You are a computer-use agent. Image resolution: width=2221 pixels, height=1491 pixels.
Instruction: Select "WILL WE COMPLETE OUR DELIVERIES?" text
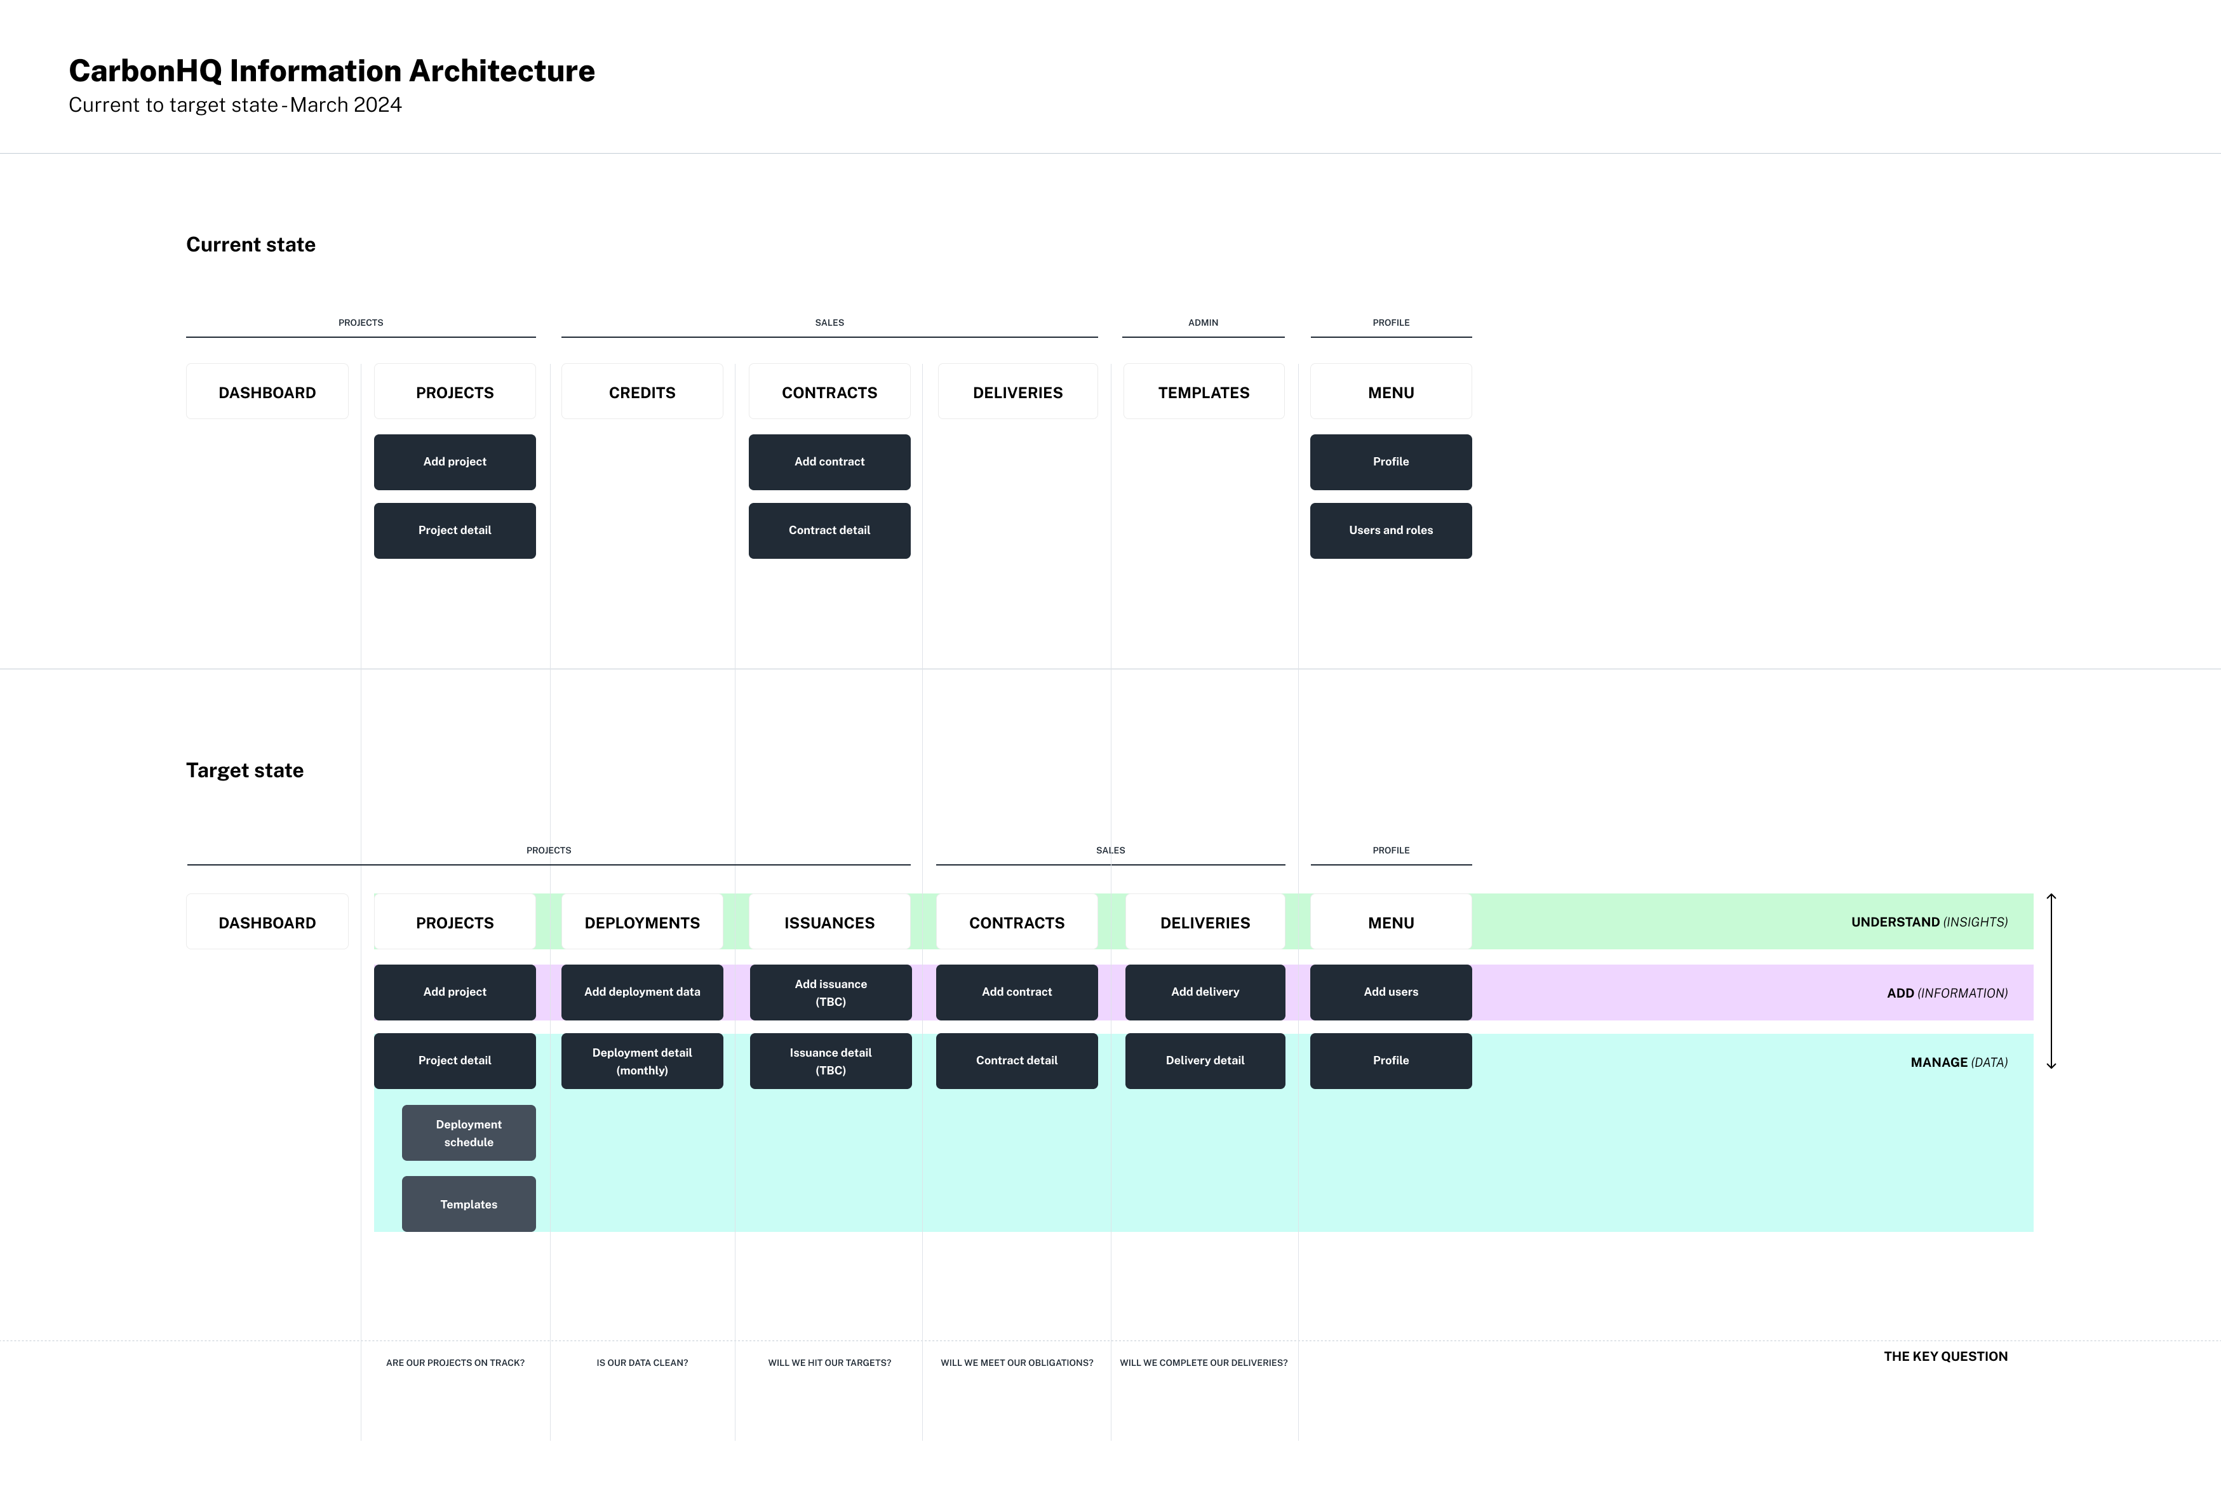[1204, 1363]
